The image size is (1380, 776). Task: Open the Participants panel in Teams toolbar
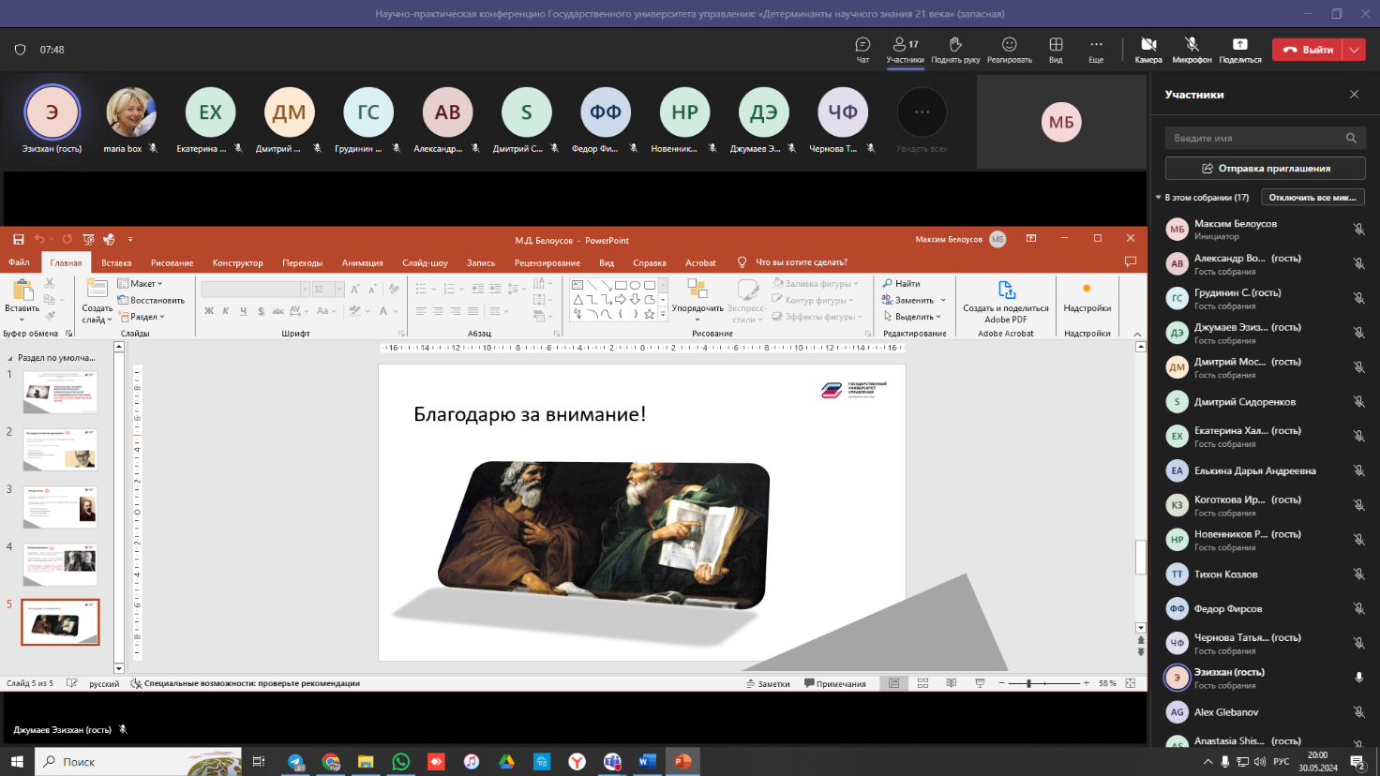905,50
